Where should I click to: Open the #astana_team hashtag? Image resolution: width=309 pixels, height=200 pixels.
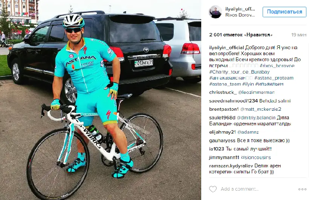point(225,84)
